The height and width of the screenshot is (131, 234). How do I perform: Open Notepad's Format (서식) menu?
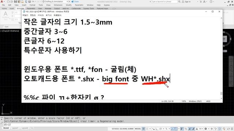[x=41, y=15]
